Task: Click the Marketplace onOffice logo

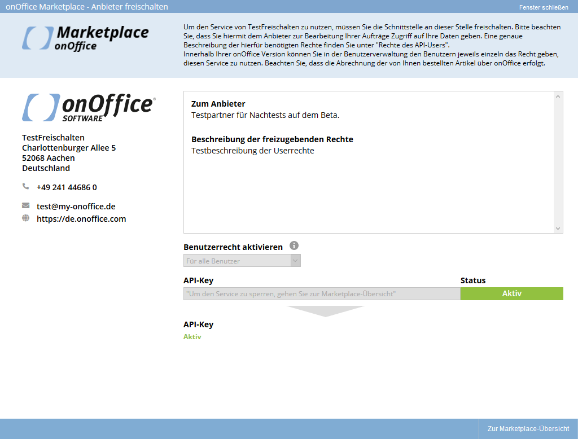Action: [86, 38]
